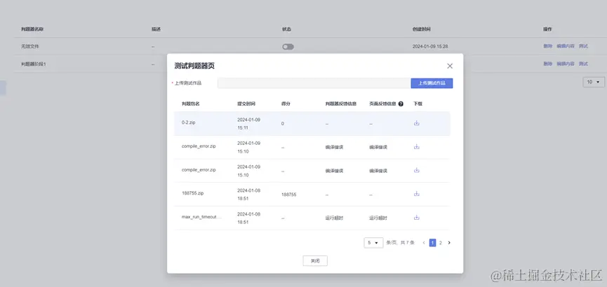The height and width of the screenshot is (287, 607).
Task: Toggle the 无效文件 status switch
Action: click(x=288, y=47)
